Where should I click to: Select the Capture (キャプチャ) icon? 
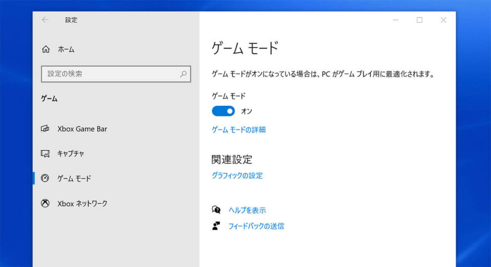coord(45,154)
